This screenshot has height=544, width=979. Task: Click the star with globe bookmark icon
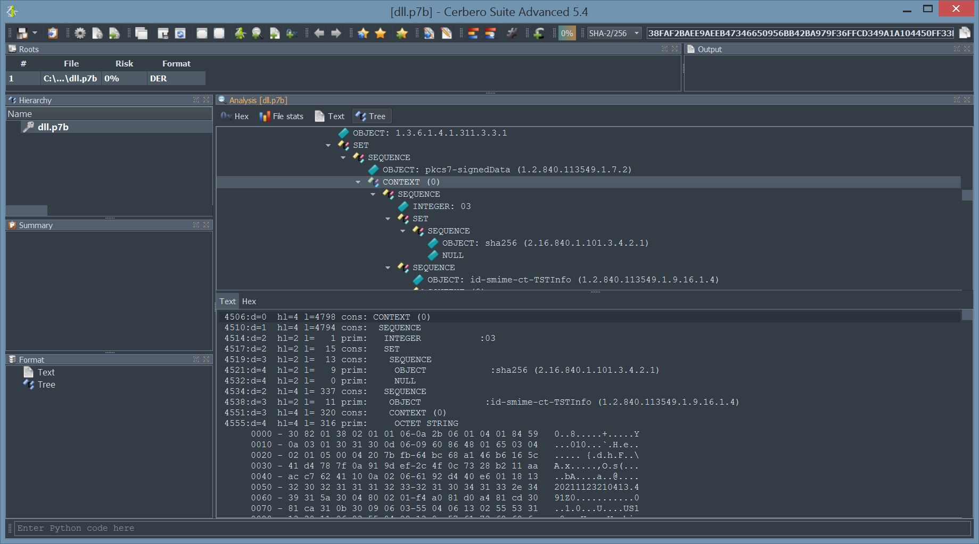tap(363, 34)
